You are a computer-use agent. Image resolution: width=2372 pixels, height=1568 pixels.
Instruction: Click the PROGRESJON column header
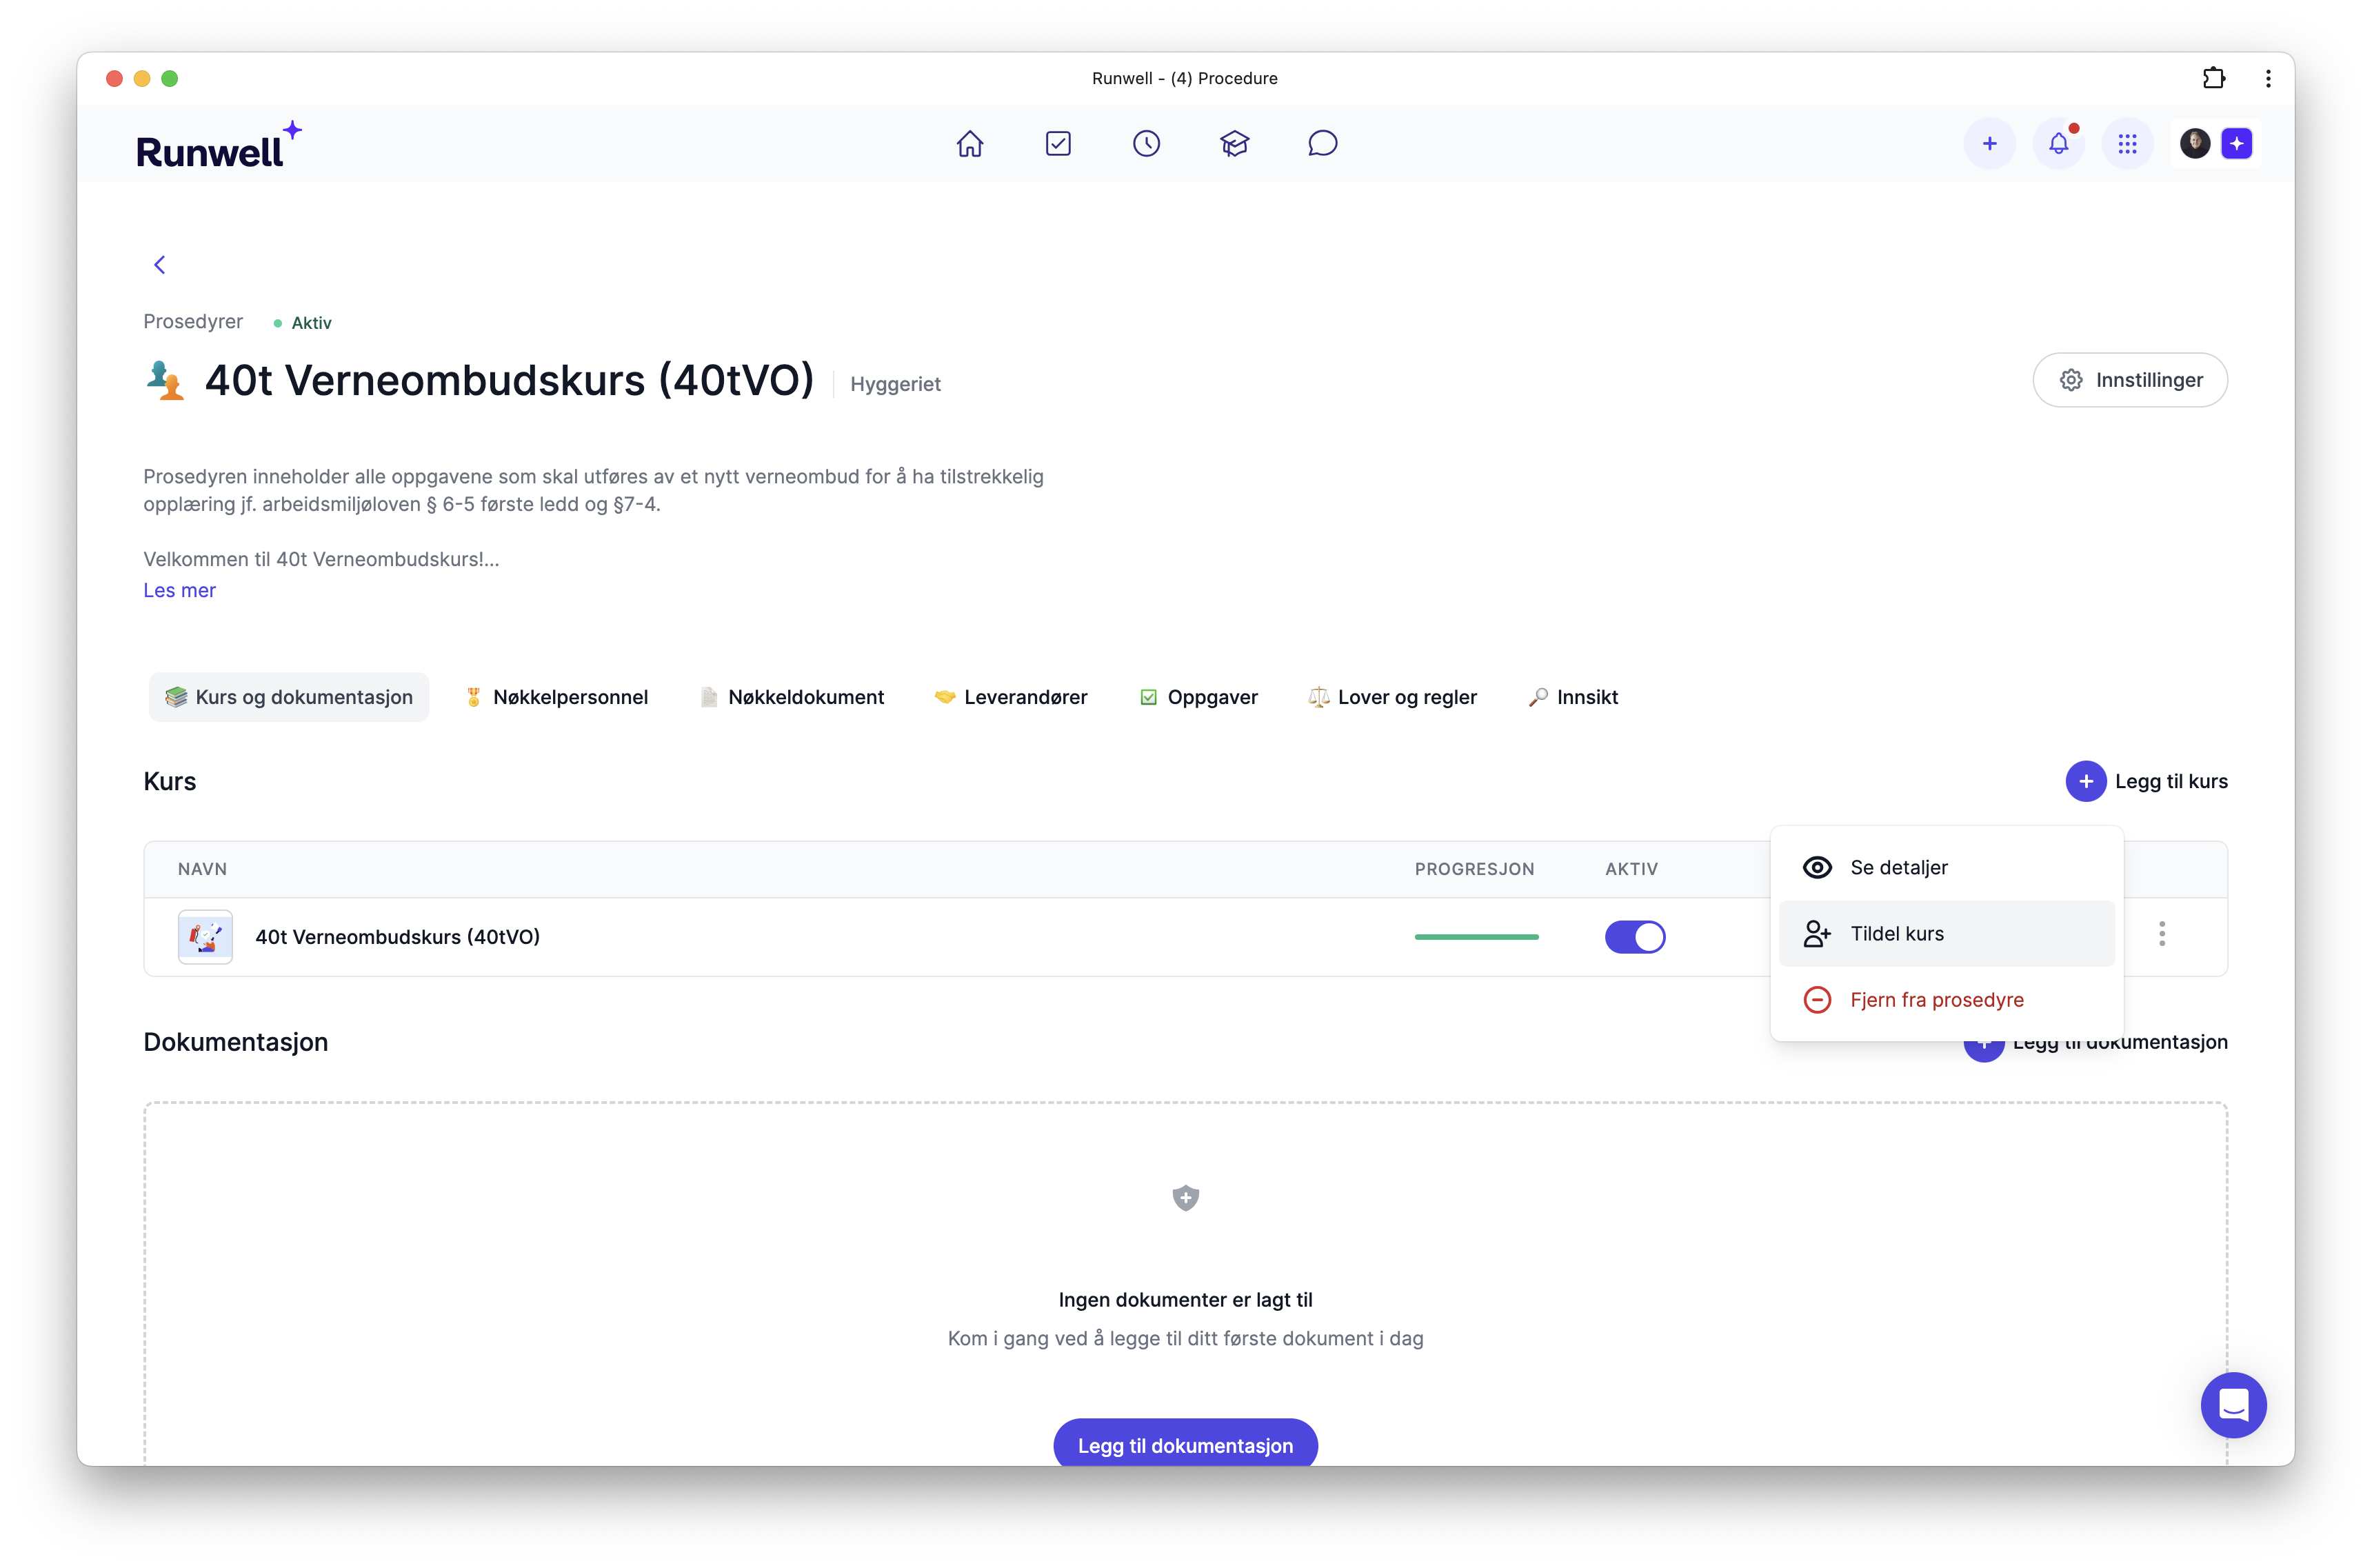click(1474, 869)
